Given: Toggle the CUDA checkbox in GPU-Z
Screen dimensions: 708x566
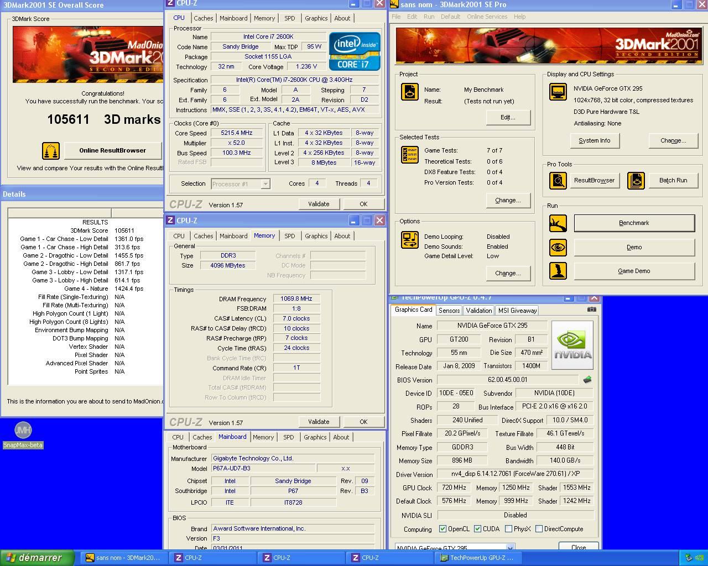Looking at the screenshot, I should point(477,529).
